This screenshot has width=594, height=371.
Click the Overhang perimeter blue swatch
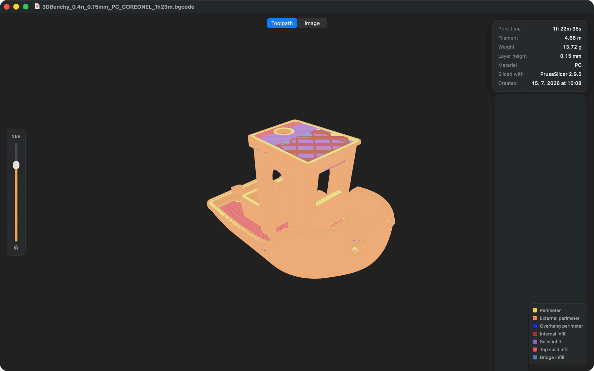coord(535,326)
